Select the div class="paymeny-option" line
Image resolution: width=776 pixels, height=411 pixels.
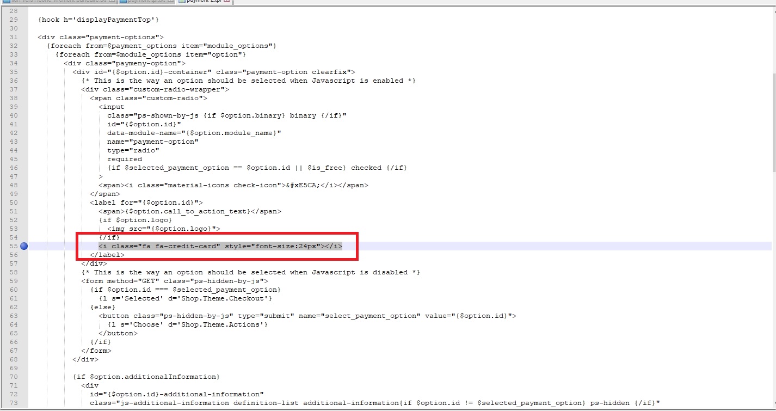[125, 63]
